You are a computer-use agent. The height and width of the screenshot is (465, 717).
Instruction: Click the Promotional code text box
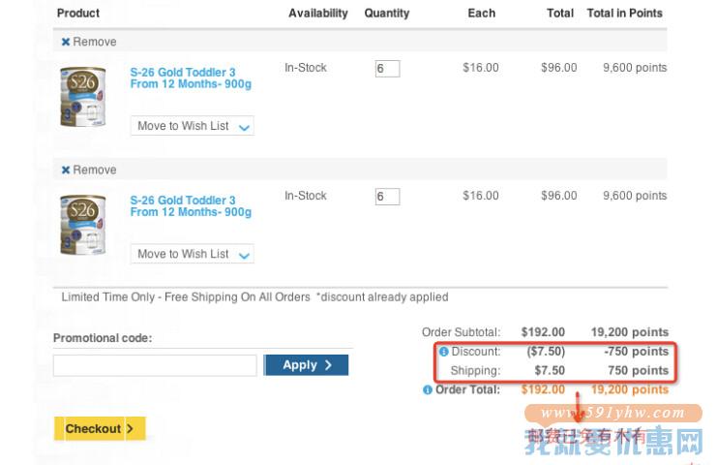pyautogui.click(x=155, y=365)
